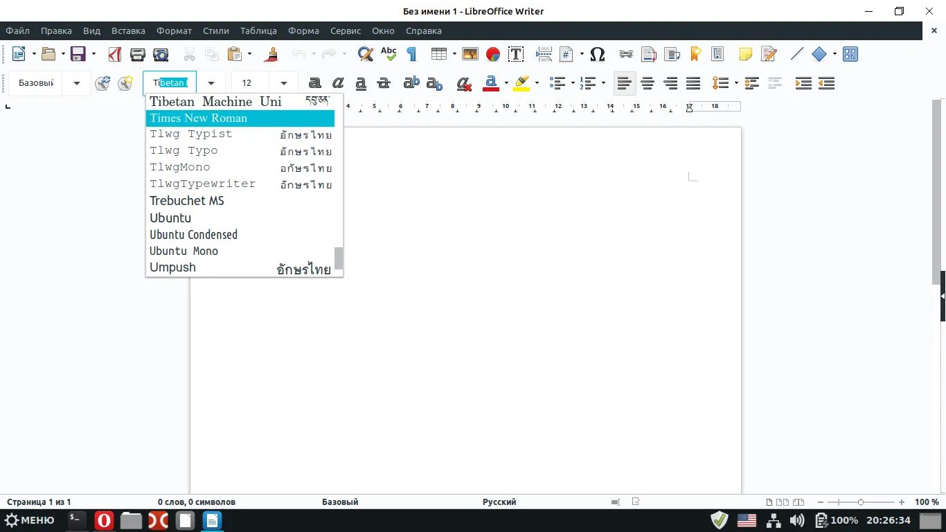The height and width of the screenshot is (532, 946).
Task: Open the Формат menu
Action: click(175, 30)
